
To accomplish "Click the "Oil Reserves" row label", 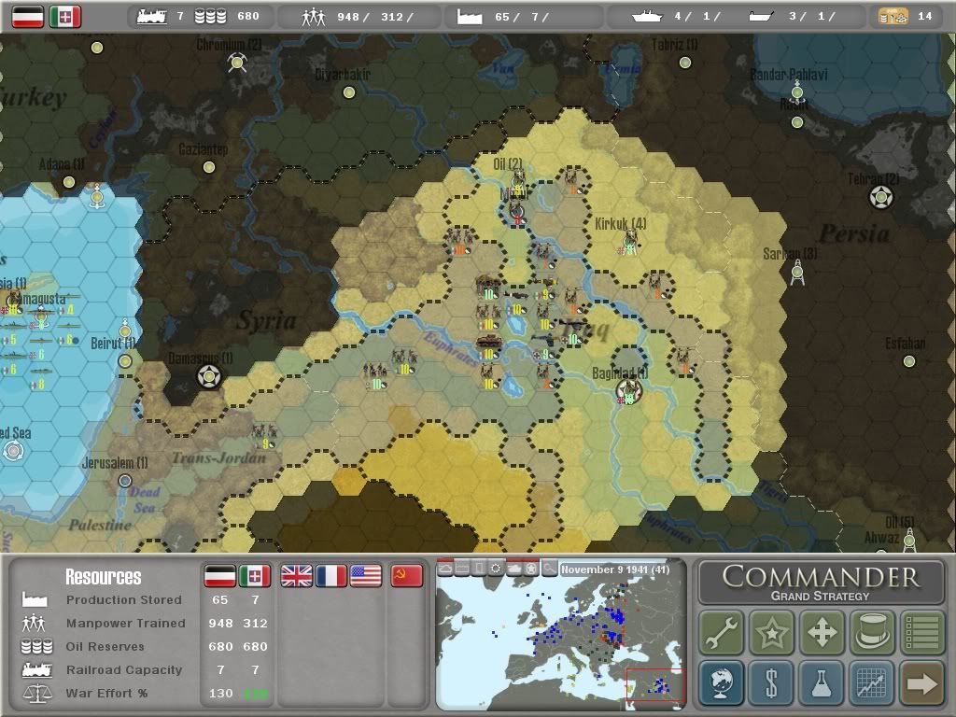I will tap(105, 646).
